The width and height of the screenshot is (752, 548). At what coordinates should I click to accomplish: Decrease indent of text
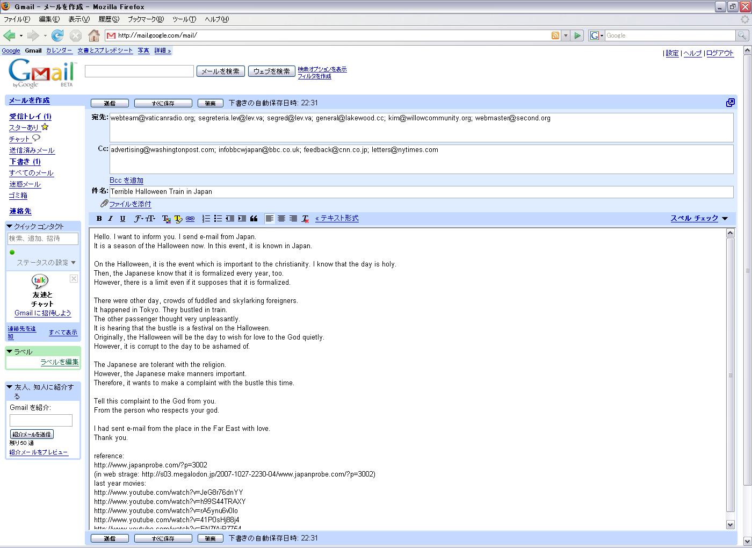click(x=230, y=219)
